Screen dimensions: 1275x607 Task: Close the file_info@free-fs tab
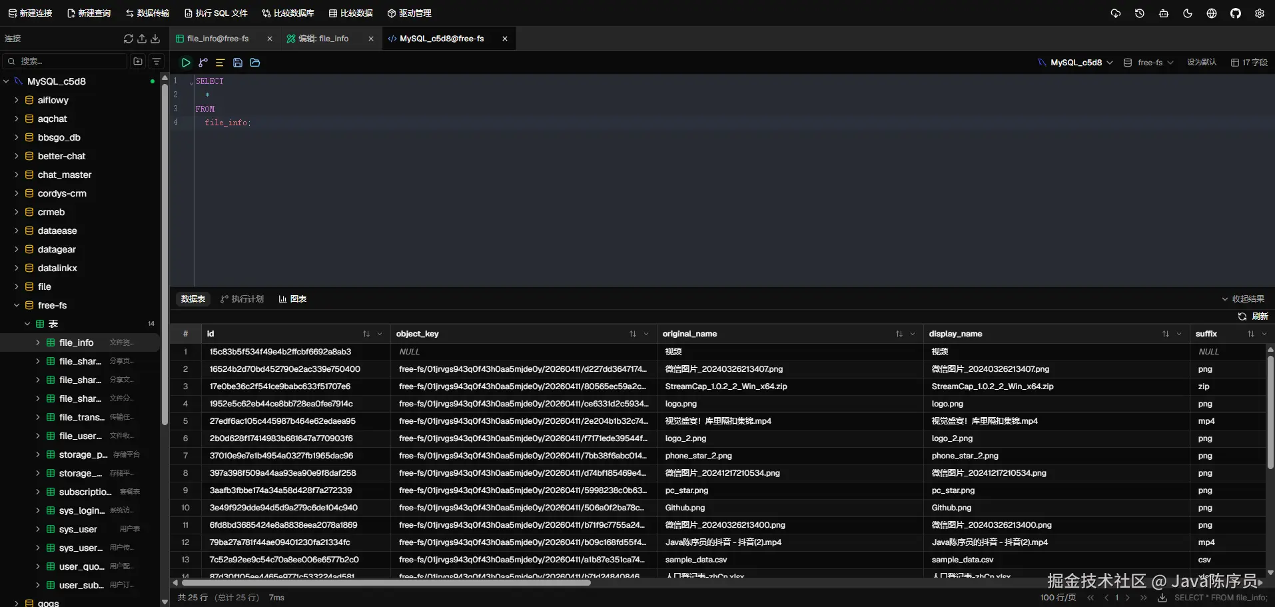click(270, 39)
